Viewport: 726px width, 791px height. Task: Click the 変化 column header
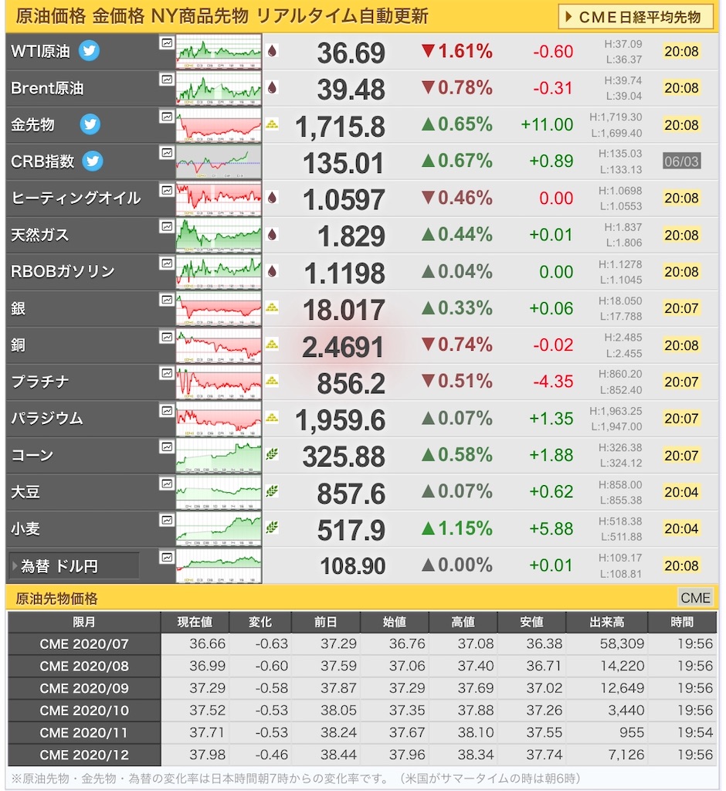click(x=260, y=622)
